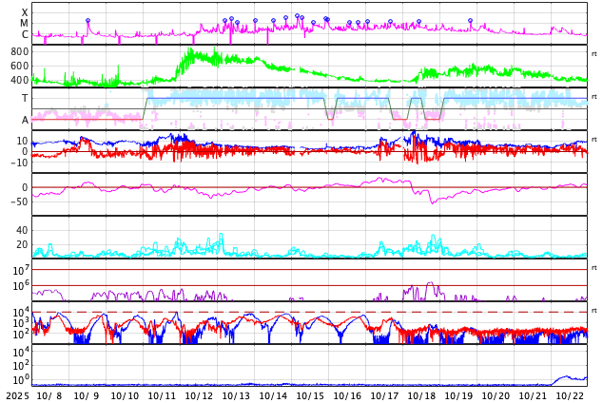The height and width of the screenshot is (403, 603).
Task: Click the 10/13 date label
Action: (x=236, y=395)
